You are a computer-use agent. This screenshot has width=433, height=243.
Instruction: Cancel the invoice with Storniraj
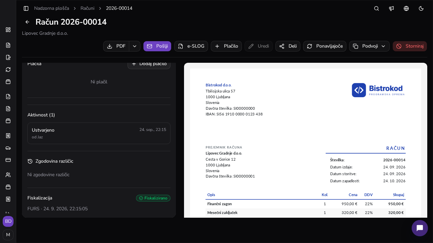410,46
